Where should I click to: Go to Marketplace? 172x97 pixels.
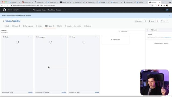(x=51, y=10)
